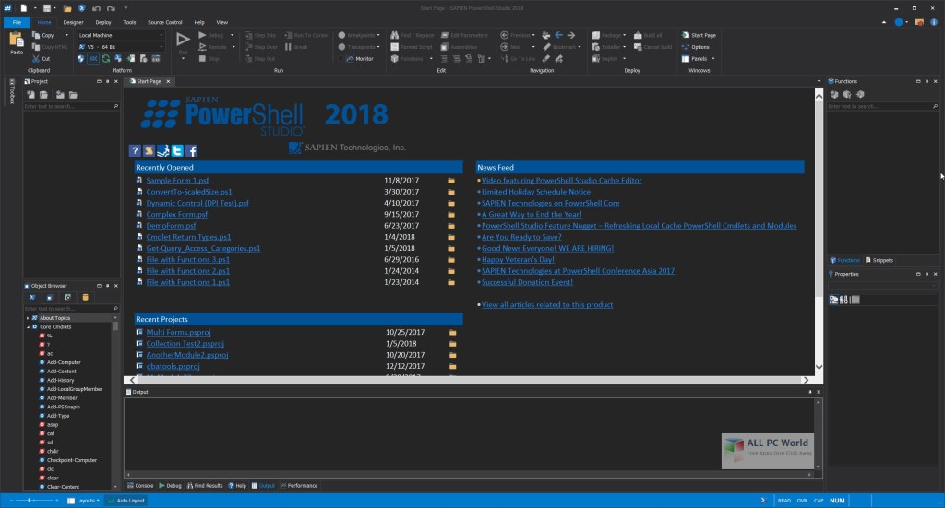This screenshot has width=945, height=508.
Task: Click the categorized view icon in Properties
Action: 833,300
